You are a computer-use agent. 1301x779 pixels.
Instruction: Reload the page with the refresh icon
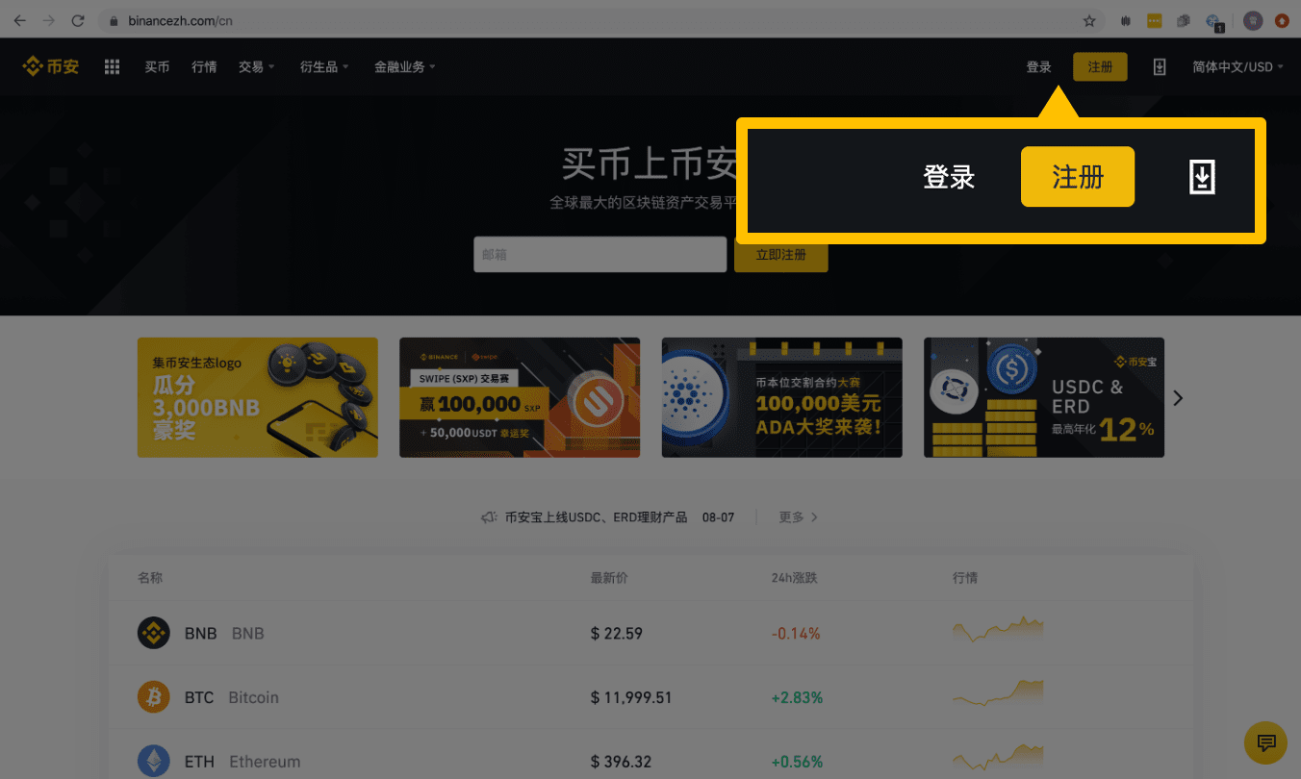78,20
